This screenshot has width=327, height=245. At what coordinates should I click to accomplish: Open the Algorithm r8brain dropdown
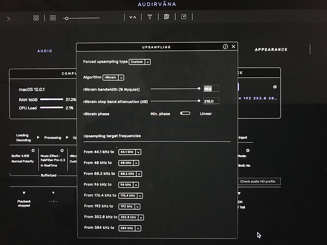click(x=113, y=77)
